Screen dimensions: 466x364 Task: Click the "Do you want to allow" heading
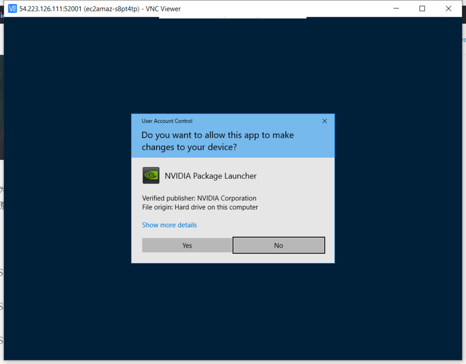[218, 141]
